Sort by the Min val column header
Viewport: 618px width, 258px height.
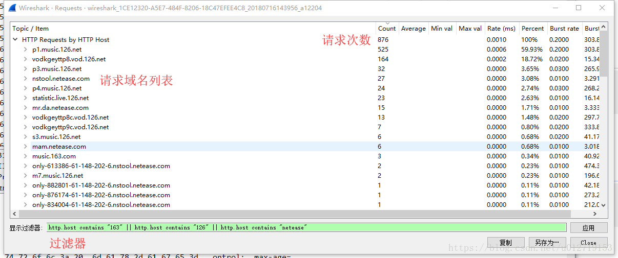click(442, 29)
